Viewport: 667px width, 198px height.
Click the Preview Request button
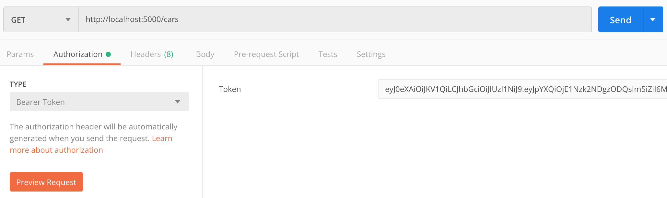46,182
